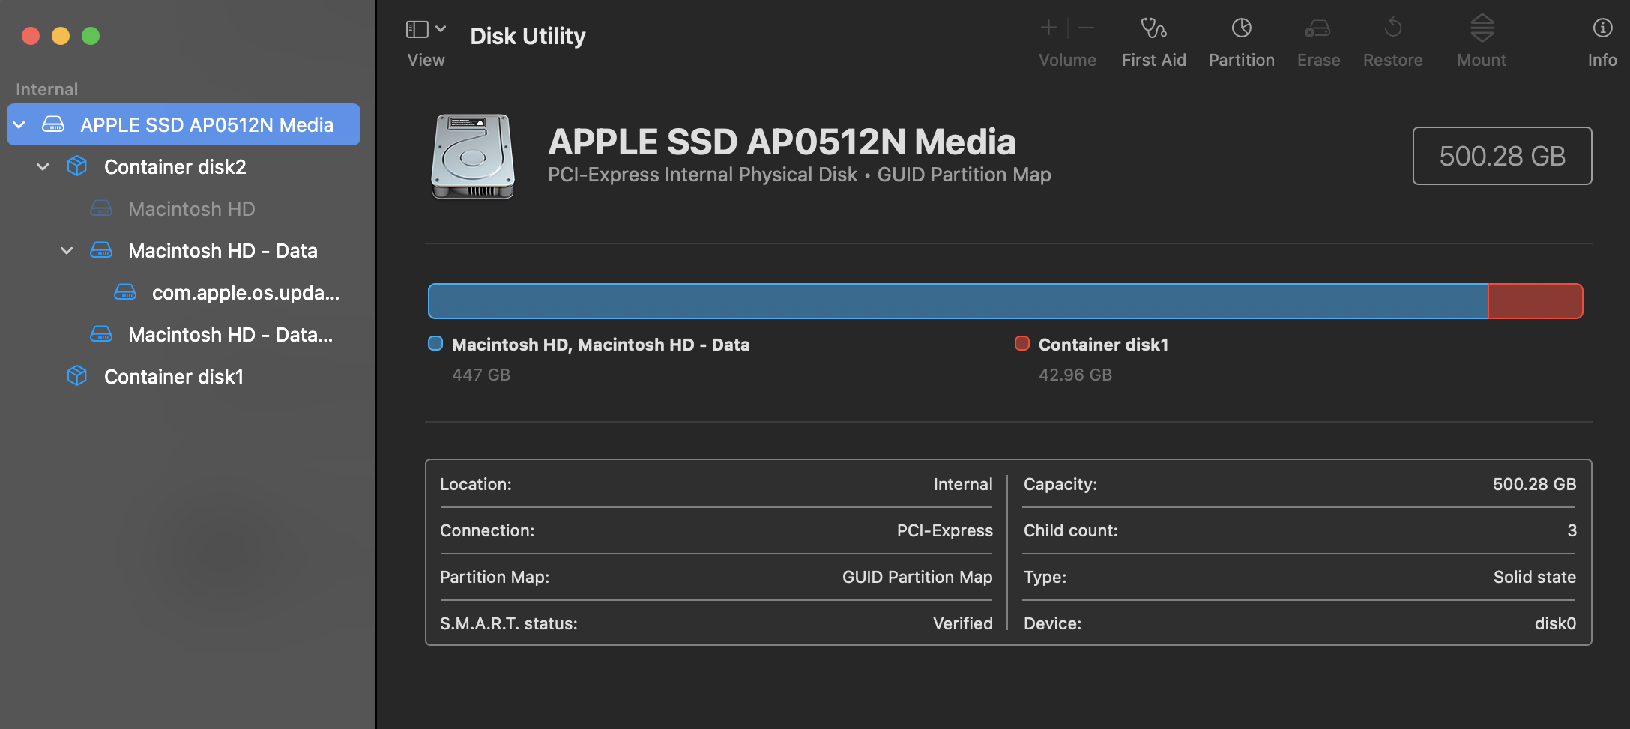This screenshot has width=1630, height=729.
Task: Click the red segment of usage bar
Action: coord(1535,301)
